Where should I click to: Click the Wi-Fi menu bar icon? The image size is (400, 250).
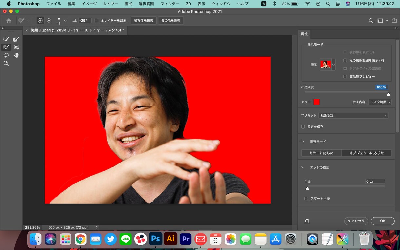307,4
